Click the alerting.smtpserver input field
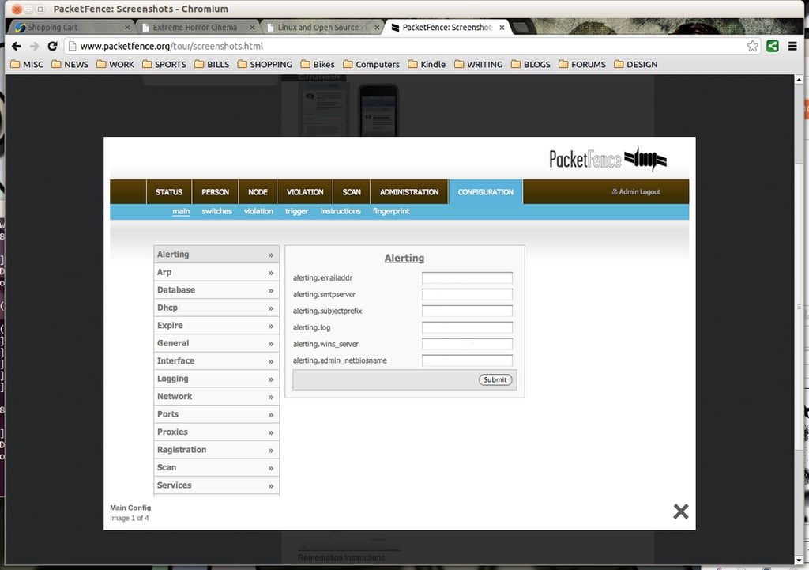Image resolution: width=809 pixels, height=570 pixels. 467,294
